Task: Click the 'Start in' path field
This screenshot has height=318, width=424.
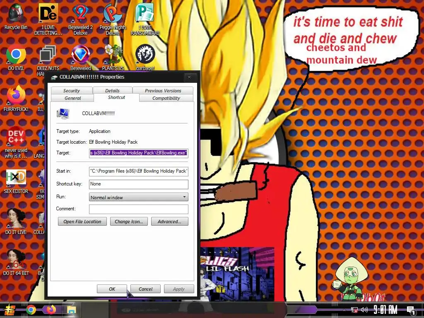Action: (138, 171)
